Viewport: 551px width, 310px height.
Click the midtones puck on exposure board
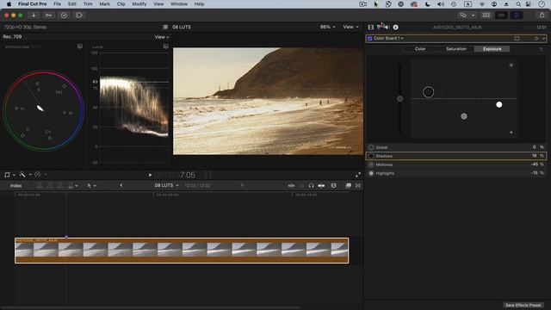pos(464,116)
